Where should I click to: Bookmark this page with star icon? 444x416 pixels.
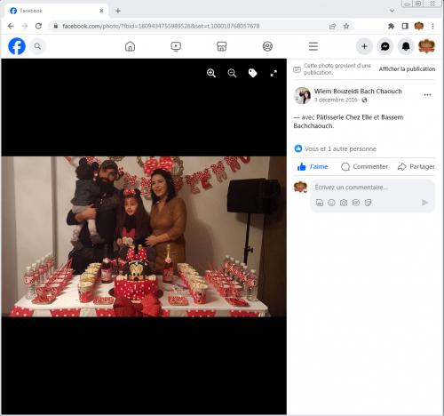(x=346, y=26)
